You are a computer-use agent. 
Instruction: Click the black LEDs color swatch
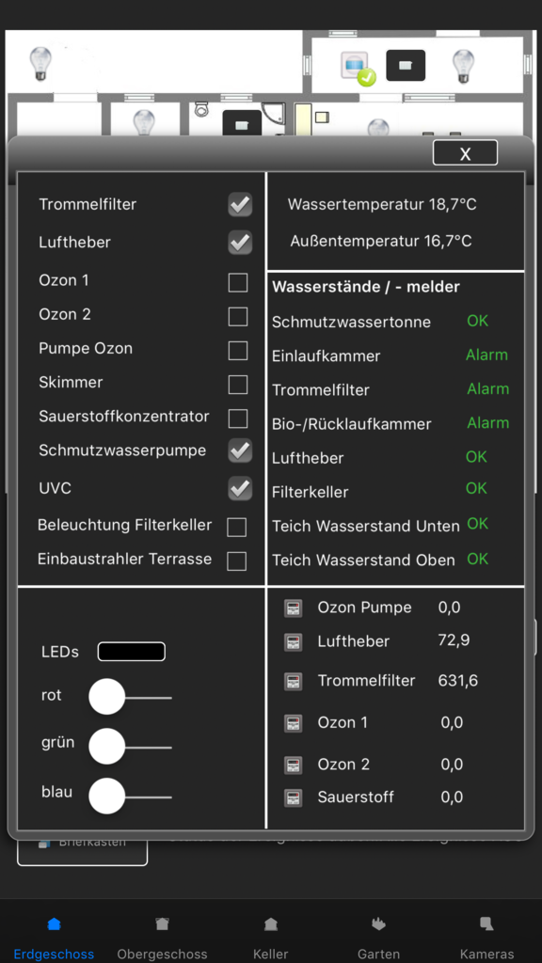[x=132, y=652]
